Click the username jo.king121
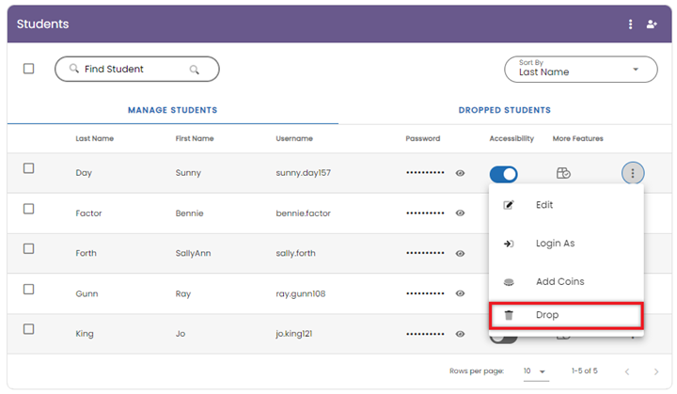 click(x=293, y=334)
